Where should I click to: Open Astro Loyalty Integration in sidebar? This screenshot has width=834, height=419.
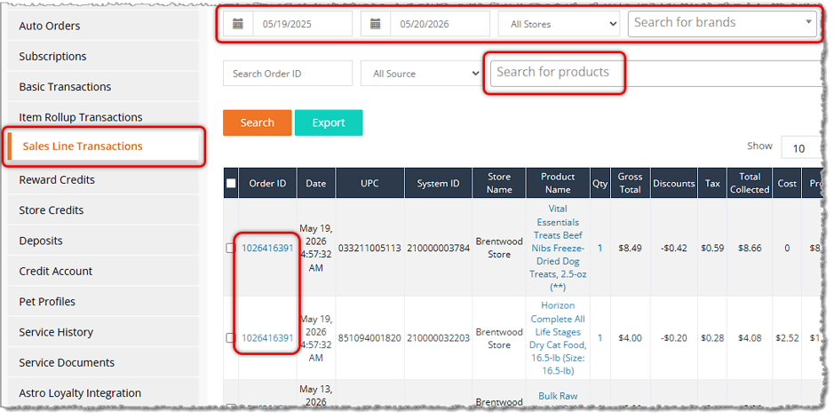coord(103,393)
